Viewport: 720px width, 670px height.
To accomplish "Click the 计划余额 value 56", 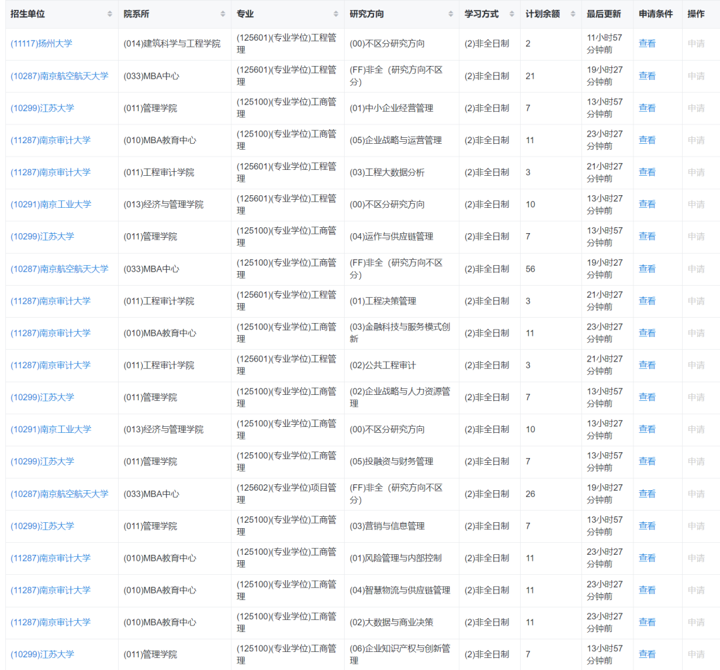I will tap(530, 269).
